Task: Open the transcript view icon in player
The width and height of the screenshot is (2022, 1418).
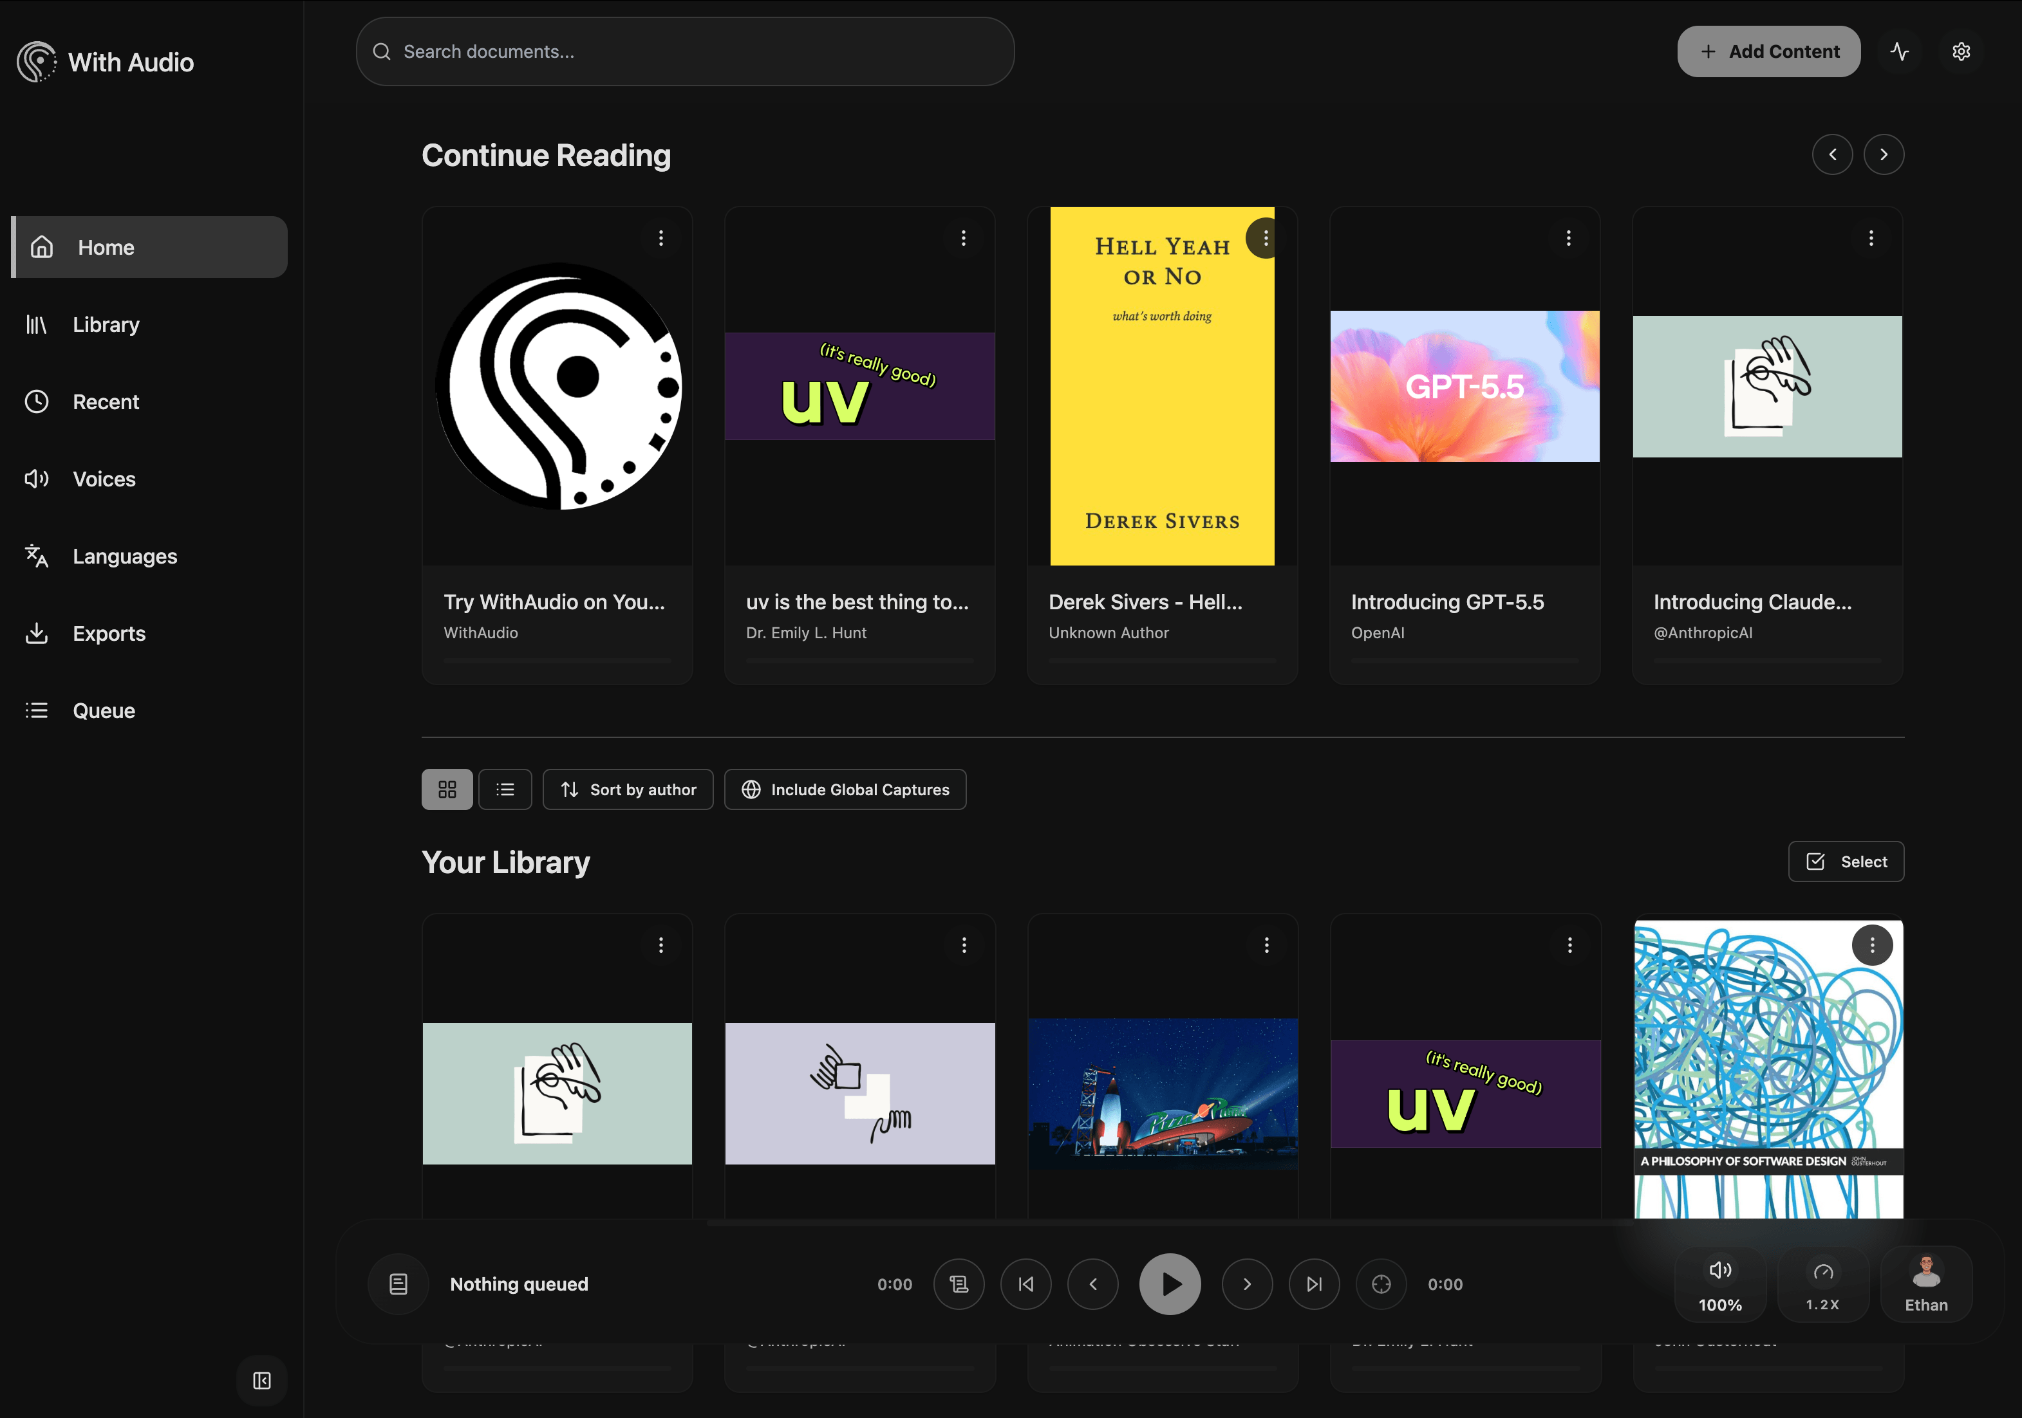Action: click(x=959, y=1284)
